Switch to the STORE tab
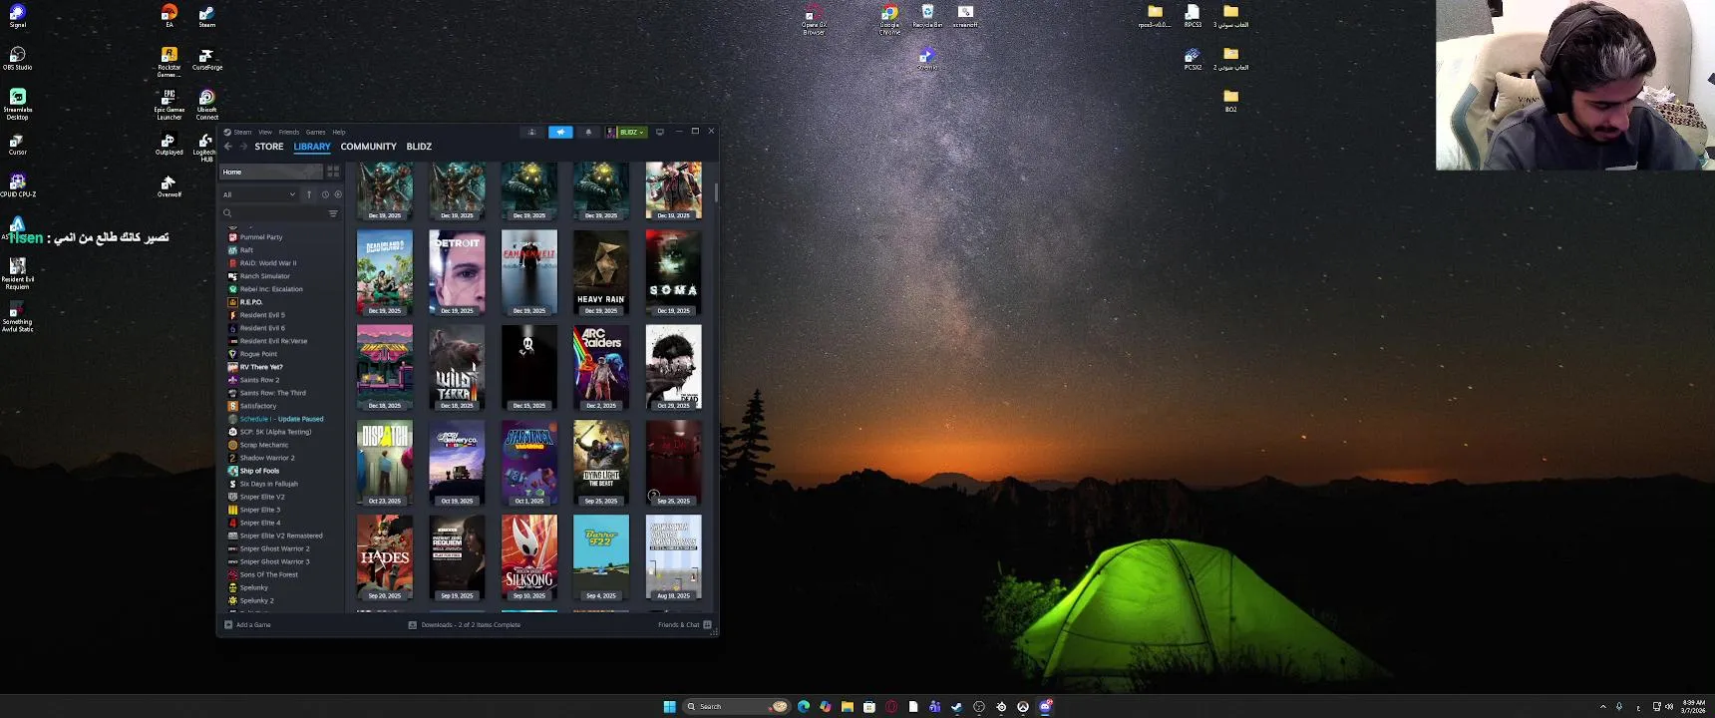The image size is (1715, 718). click(269, 147)
